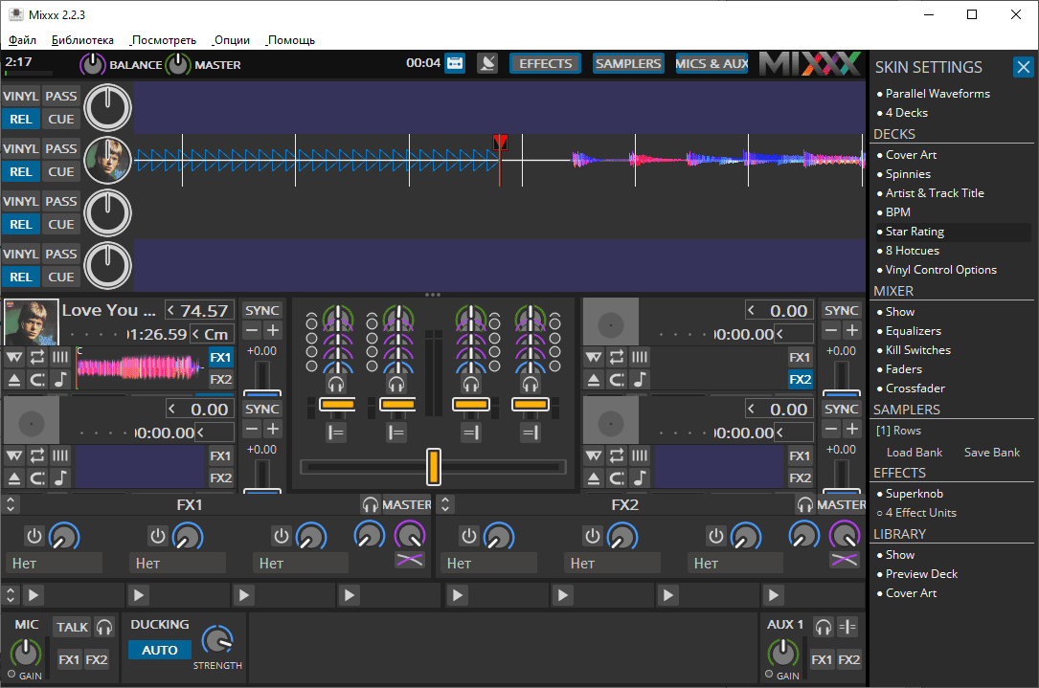Close Skin Settings with the blue X
The image size is (1039, 688).
pyautogui.click(x=1023, y=67)
